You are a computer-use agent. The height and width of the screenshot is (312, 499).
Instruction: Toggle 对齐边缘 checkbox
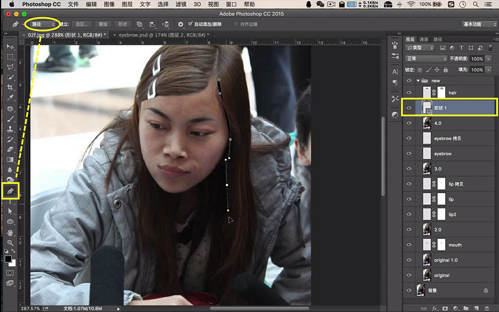point(236,24)
